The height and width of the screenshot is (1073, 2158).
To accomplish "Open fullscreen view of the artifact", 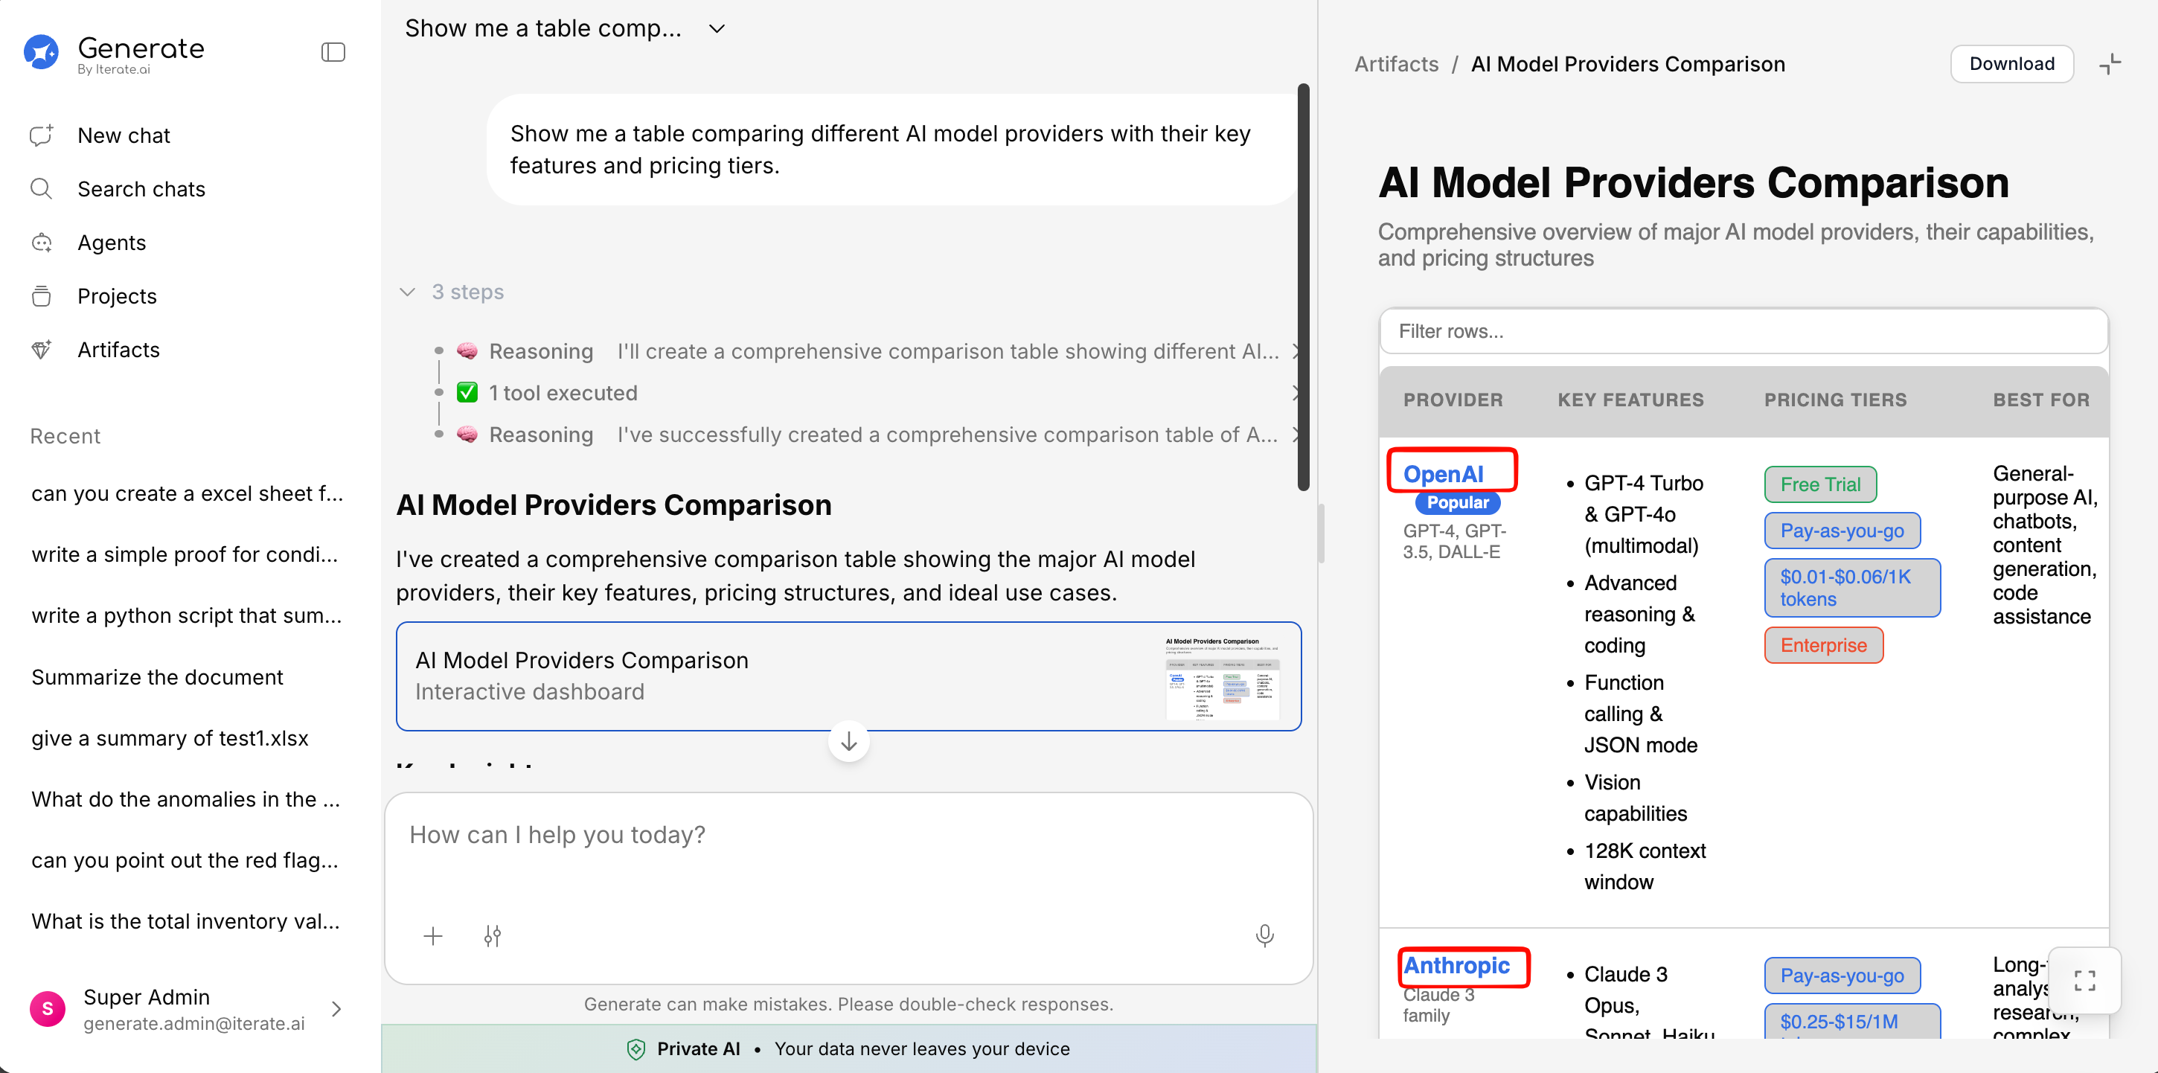I will click(x=2084, y=980).
